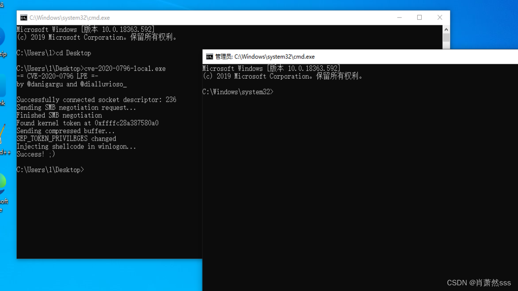Click the 'Sending SMB negotiation request...' line
518x291 pixels.
pyautogui.click(x=76, y=107)
